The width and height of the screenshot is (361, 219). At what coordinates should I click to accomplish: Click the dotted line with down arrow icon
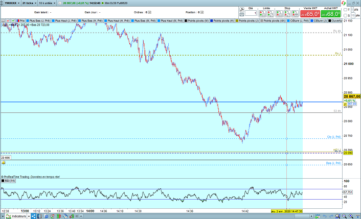pyautogui.click(x=357, y=216)
